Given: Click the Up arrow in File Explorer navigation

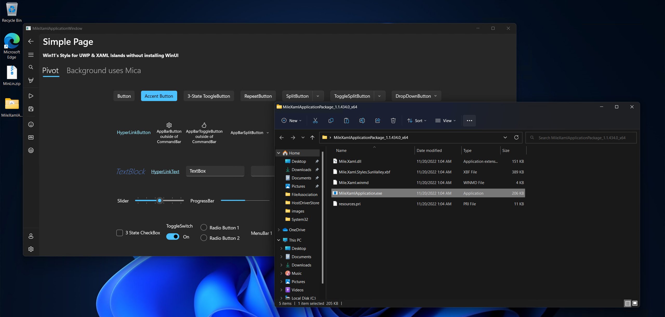Looking at the screenshot, I should 312,138.
